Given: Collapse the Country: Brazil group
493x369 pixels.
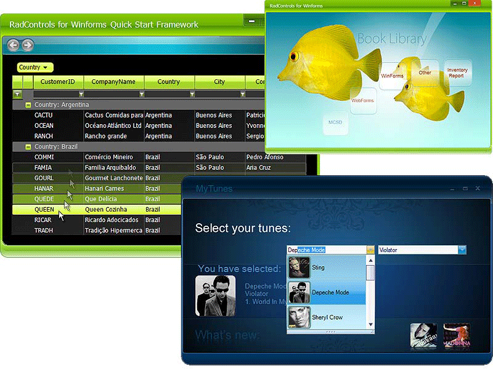Looking at the screenshot, I should tap(28, 147).
